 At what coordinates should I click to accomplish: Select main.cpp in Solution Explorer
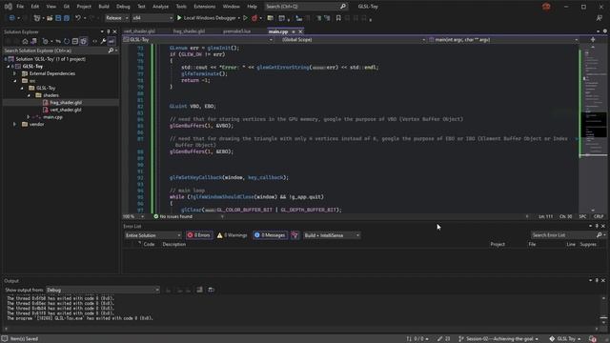pos(53,117)
